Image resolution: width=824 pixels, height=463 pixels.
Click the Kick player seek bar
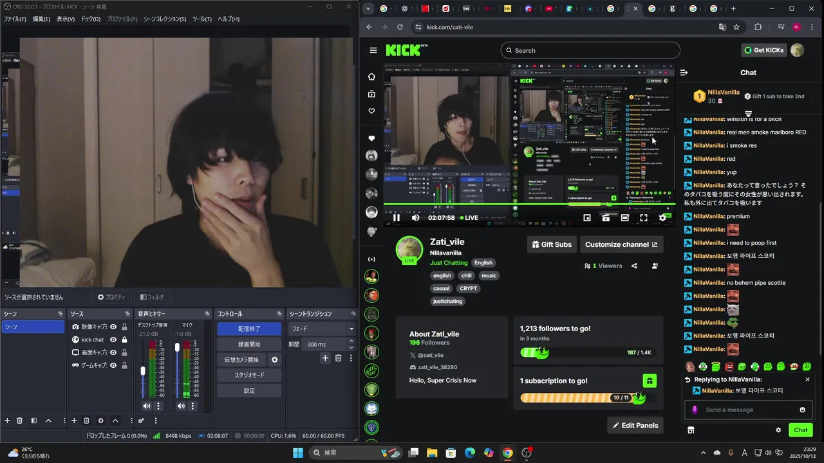(529, 204)
